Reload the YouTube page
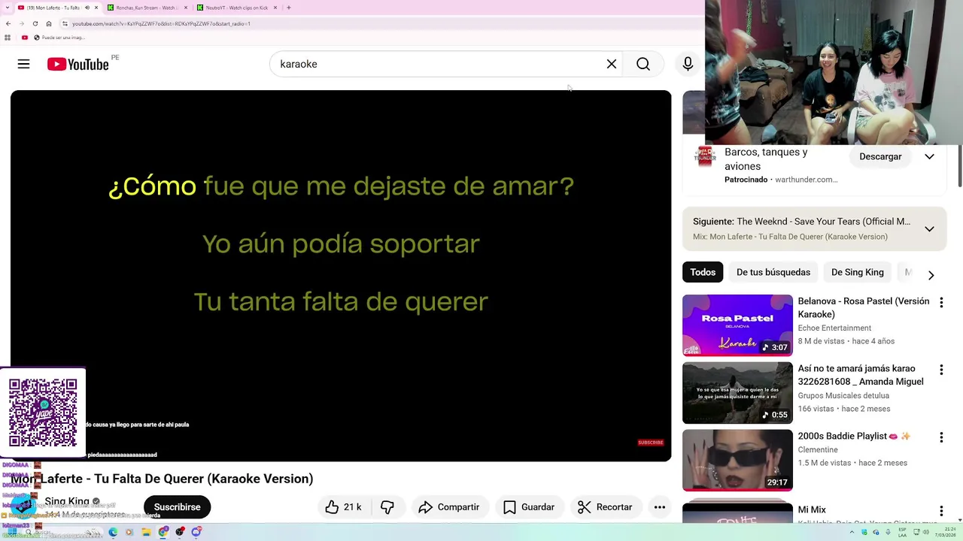This screenshot has height=541, width=963. [35, 23]
